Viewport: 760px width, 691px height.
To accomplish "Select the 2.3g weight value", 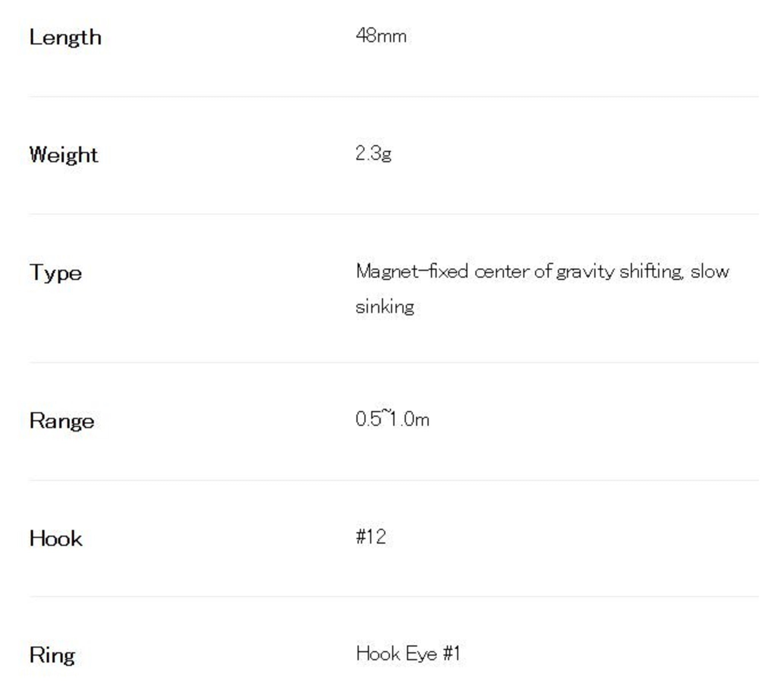I will click(373, 154).
